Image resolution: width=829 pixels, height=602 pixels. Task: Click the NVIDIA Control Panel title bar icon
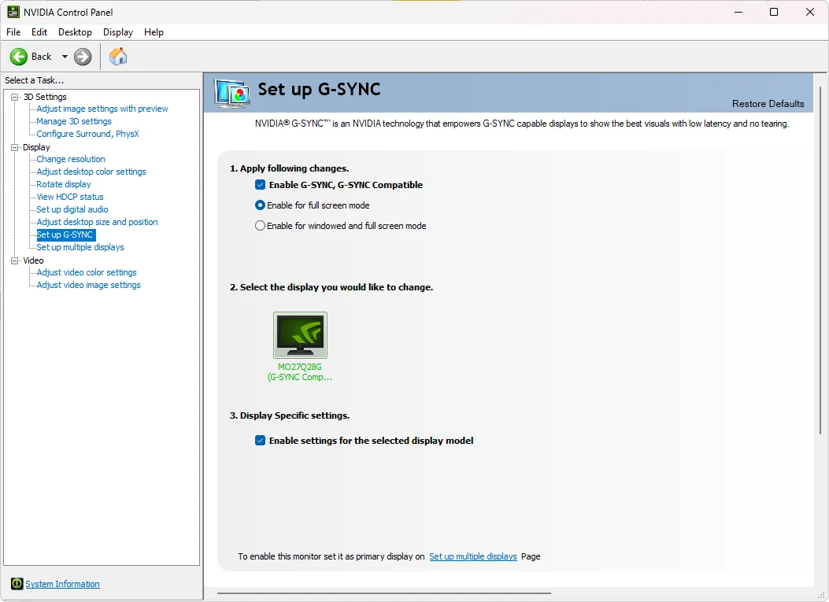pyautogui.click(x=13, y=12)
